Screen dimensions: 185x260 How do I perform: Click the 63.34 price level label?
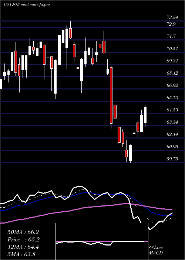point(172,122)
